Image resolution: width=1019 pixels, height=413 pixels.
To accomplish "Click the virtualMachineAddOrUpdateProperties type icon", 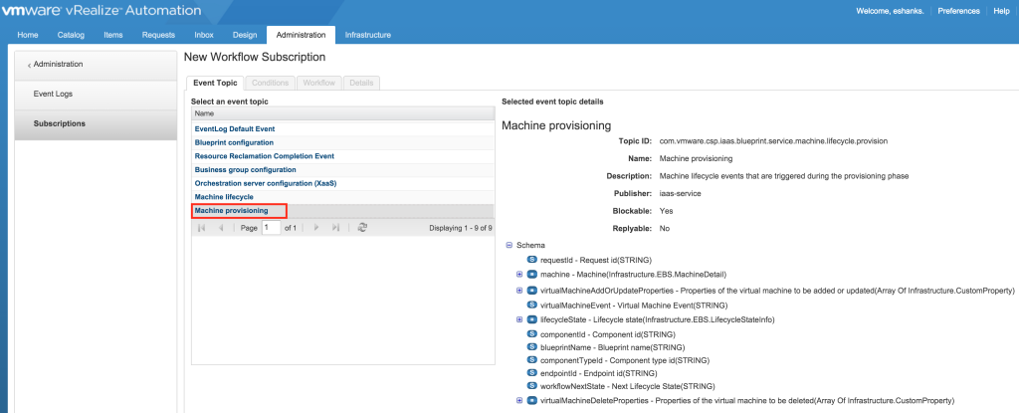I will pos(531,290).
